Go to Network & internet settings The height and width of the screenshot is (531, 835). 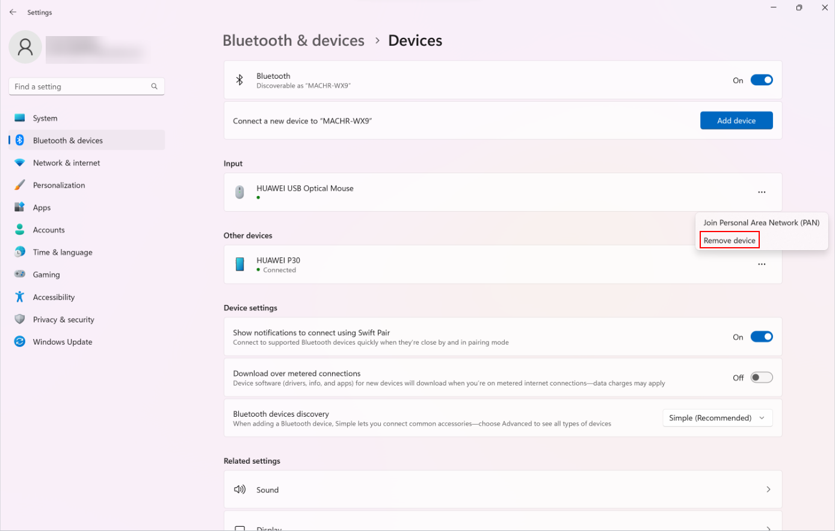tap(87, 163)
